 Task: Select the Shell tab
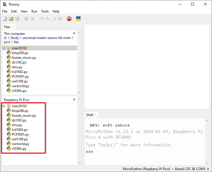pyautogui.click(x=89, y=115)
